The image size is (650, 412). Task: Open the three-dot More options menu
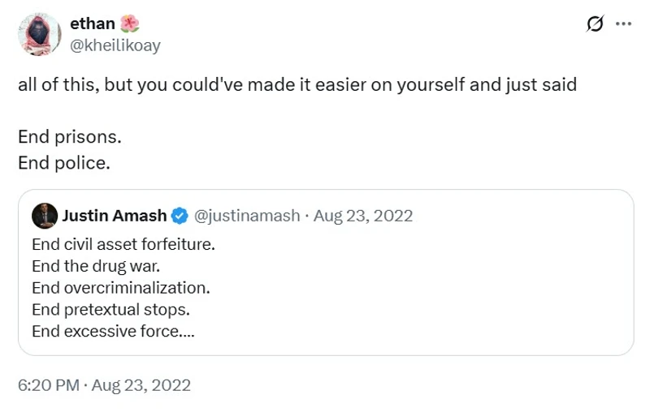click(623, 24)
